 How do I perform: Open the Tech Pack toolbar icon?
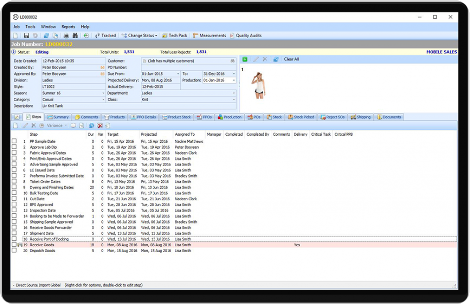[x=177, y=35]
